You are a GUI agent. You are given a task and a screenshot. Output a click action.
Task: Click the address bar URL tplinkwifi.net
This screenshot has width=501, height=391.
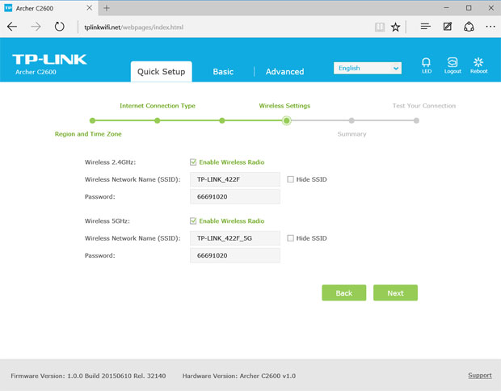click(133, 27)
